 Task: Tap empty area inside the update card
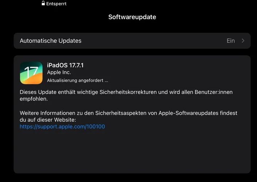point(132,151)
